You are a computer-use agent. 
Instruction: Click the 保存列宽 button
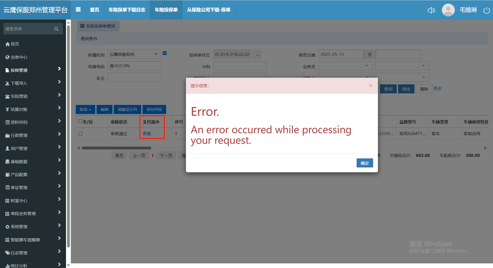tap(154, 110)
